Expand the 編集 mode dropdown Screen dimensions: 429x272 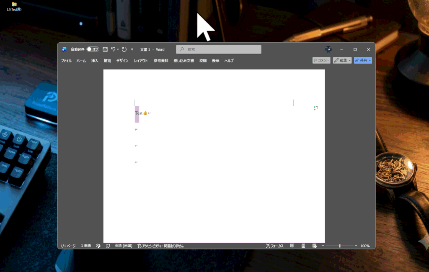pos(349,60)
